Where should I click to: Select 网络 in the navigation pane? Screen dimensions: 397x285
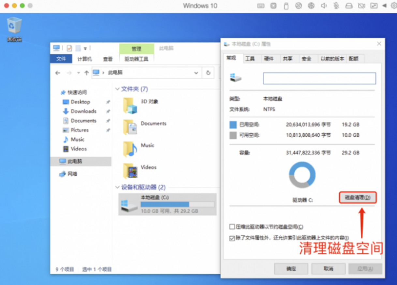(x=68, y=174)
